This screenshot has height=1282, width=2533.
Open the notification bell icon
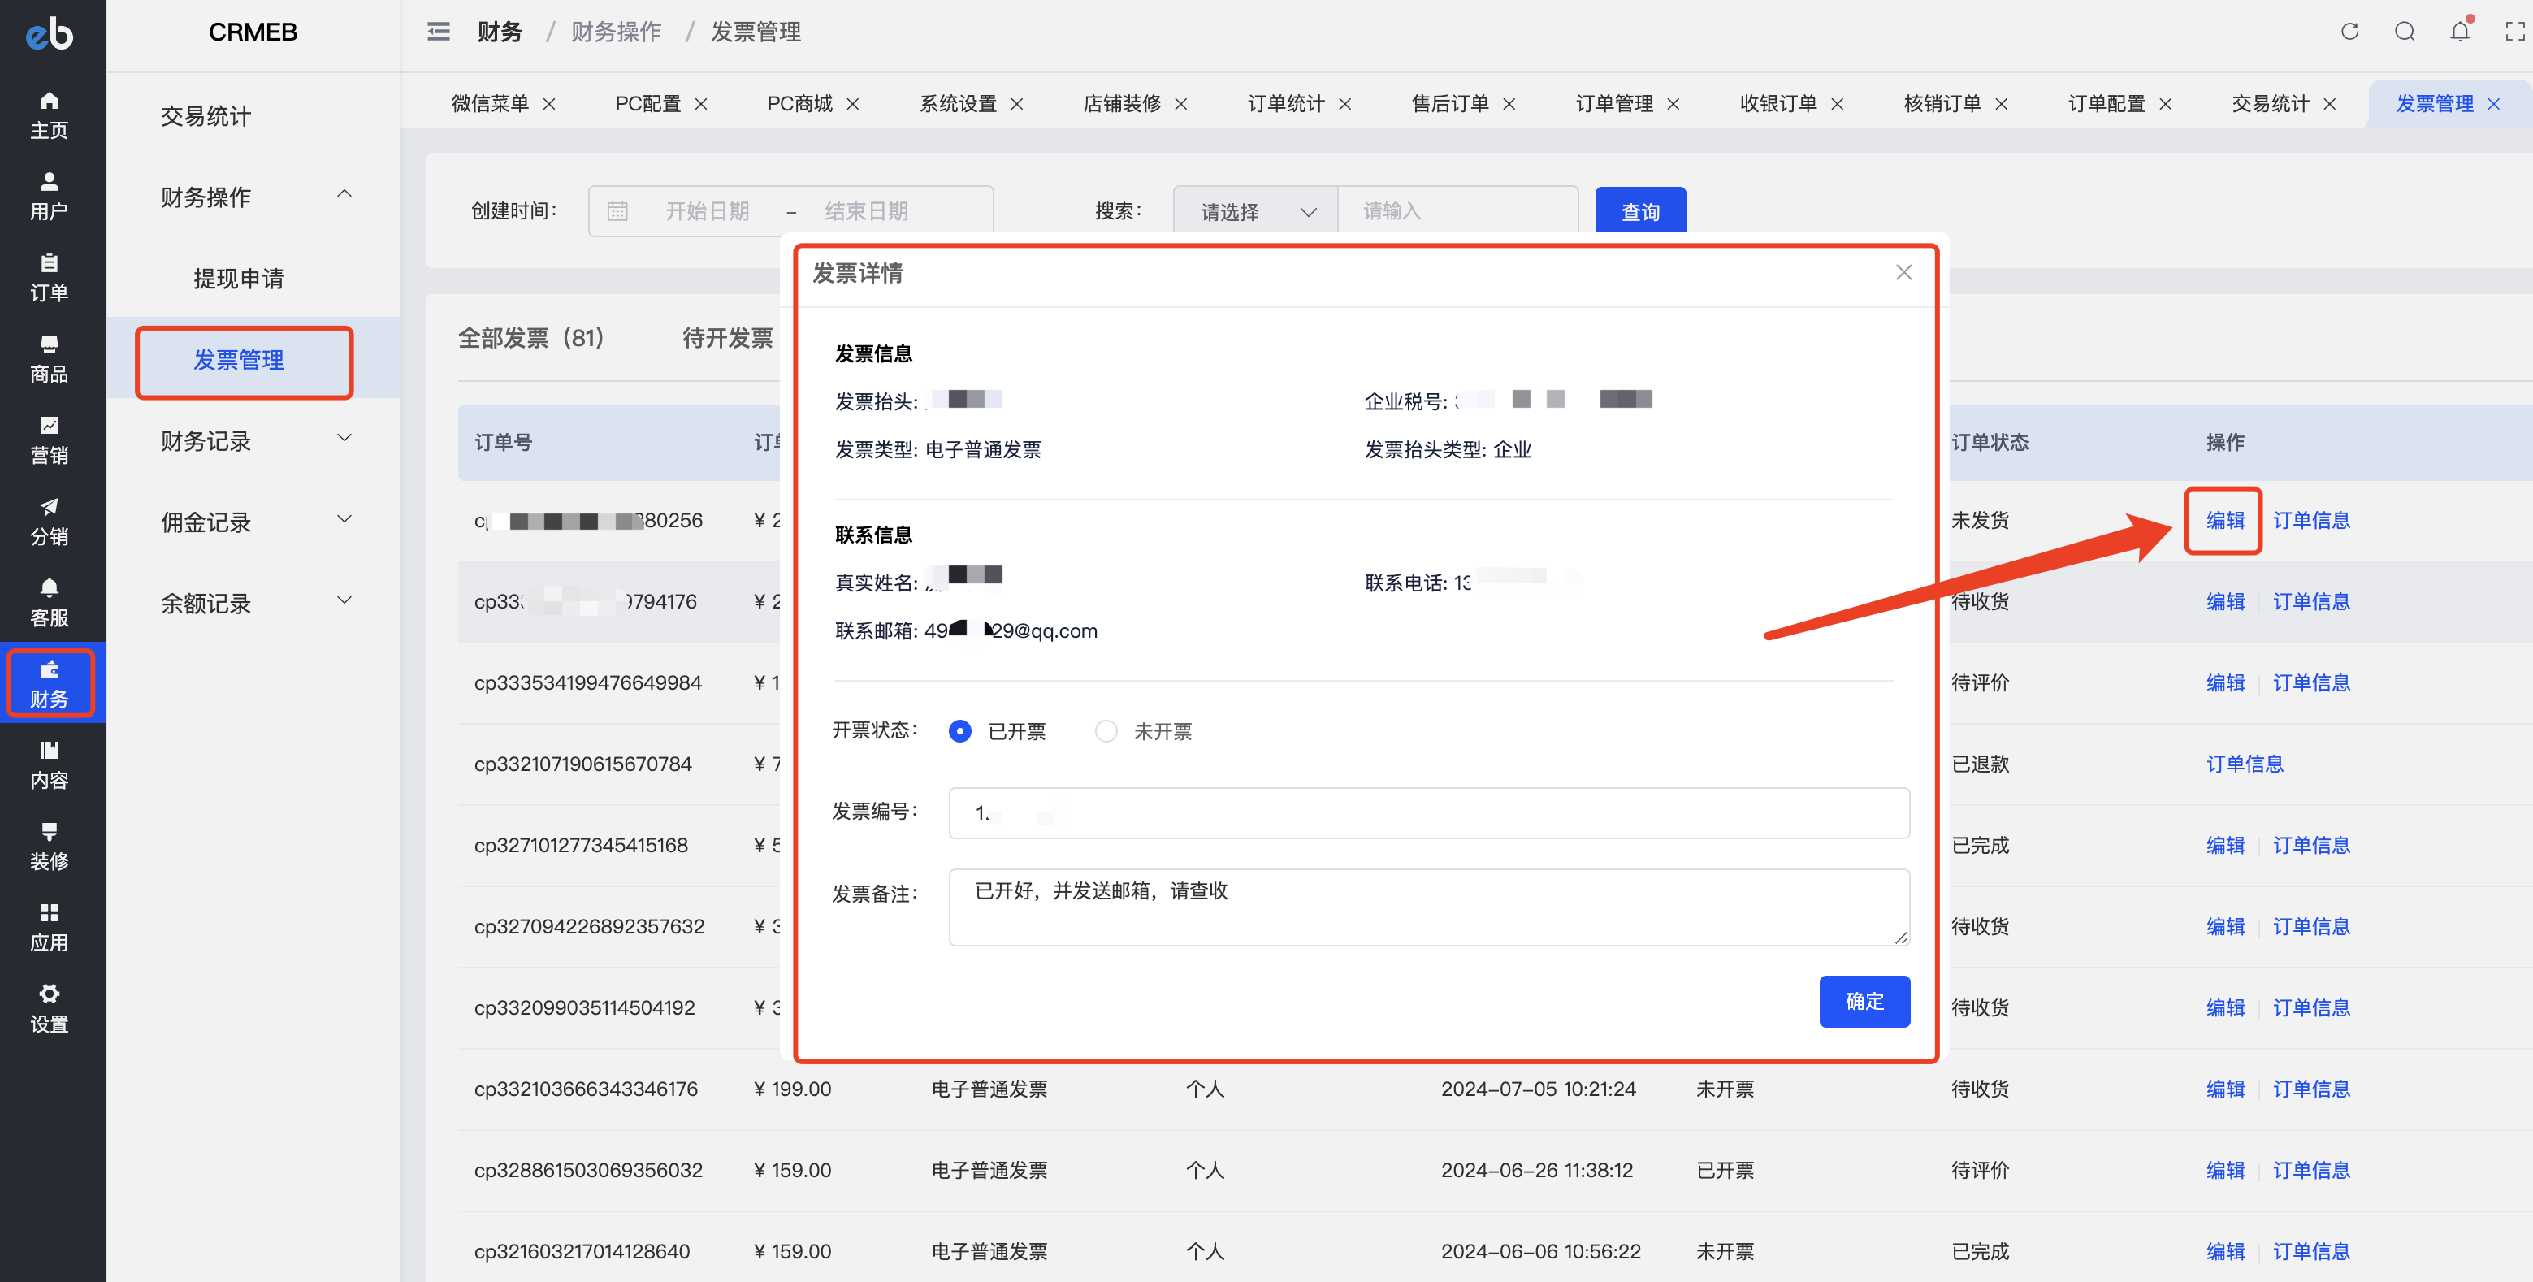tap(2459, 32)
